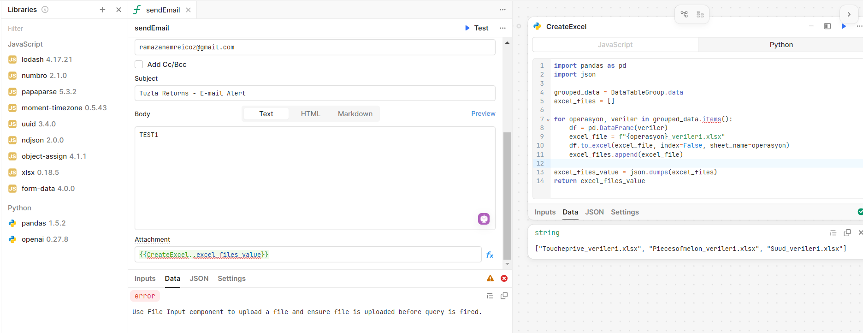
Task: Open the Data tab in sendEmail
Action: [172, 279]
